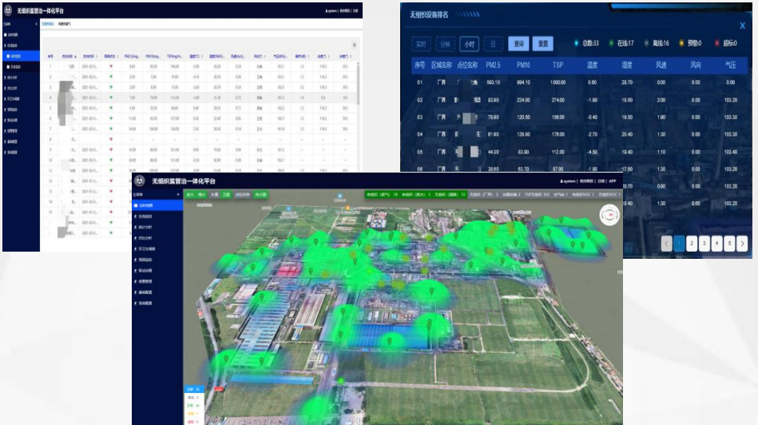Switch to the 日 daily interval
The height and width of the screenshot is (425, 758).
494,44
